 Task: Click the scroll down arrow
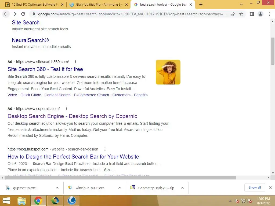[x=273, y=173]
